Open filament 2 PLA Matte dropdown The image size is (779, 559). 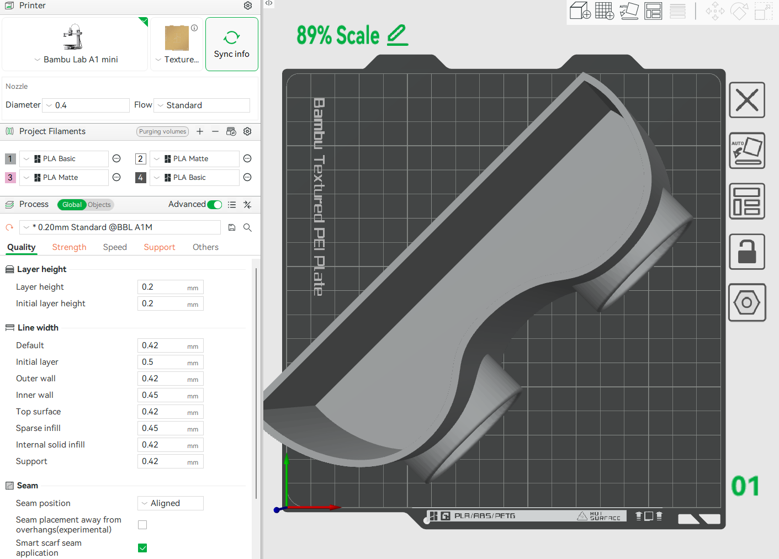pos(194,159)
